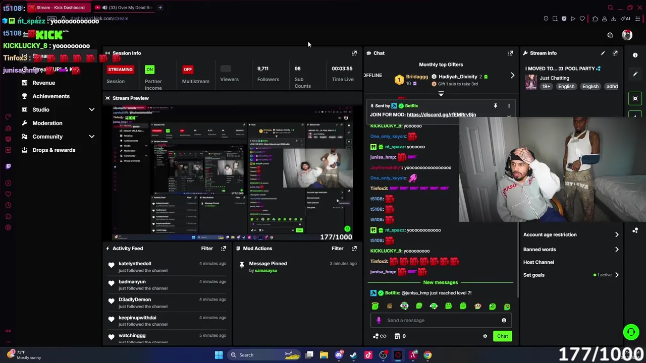The width and height of the screenshot is (646, 363).
Task: Insert the first green halo emote
Action: [375, 306]
